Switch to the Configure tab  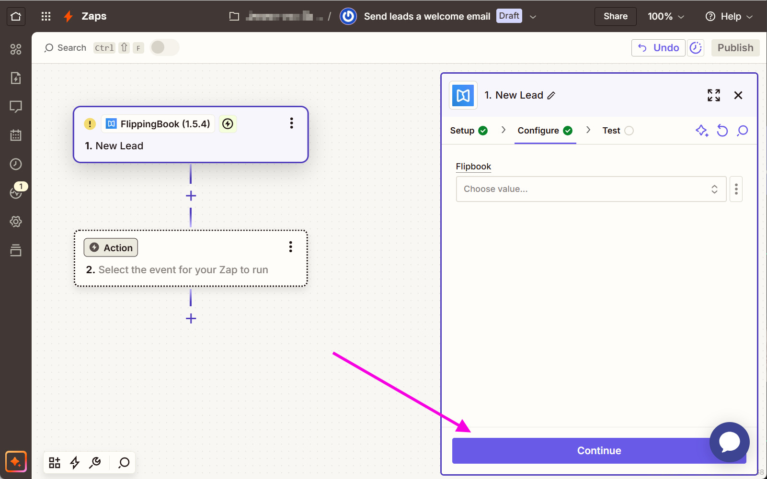click(x=545, y=131)
